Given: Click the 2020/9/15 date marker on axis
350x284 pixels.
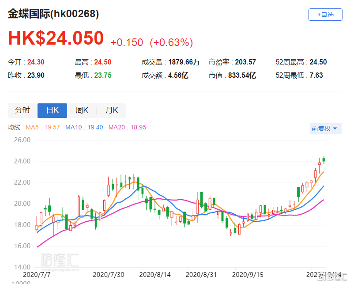Looking at the screenshot, I should pyautogui.click(x=248, y=275).
